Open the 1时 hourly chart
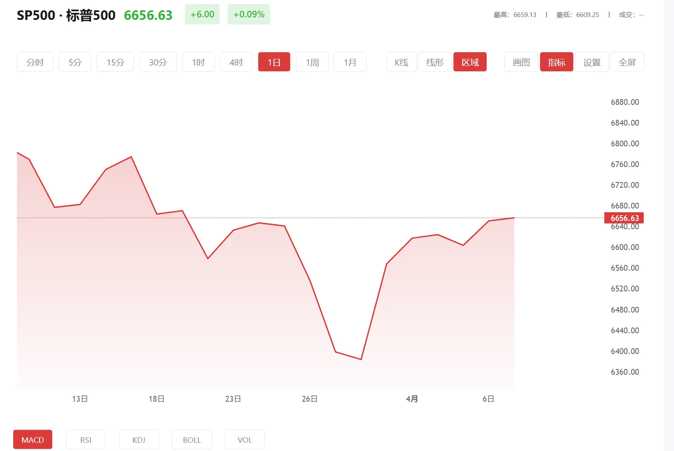 point(198,61)
